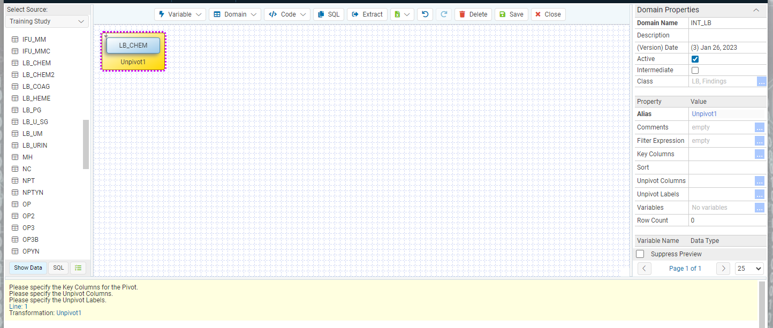This screenshot has width=773, height=328.
Task: Check the Suppress Preview box
Action: point(640,254)
